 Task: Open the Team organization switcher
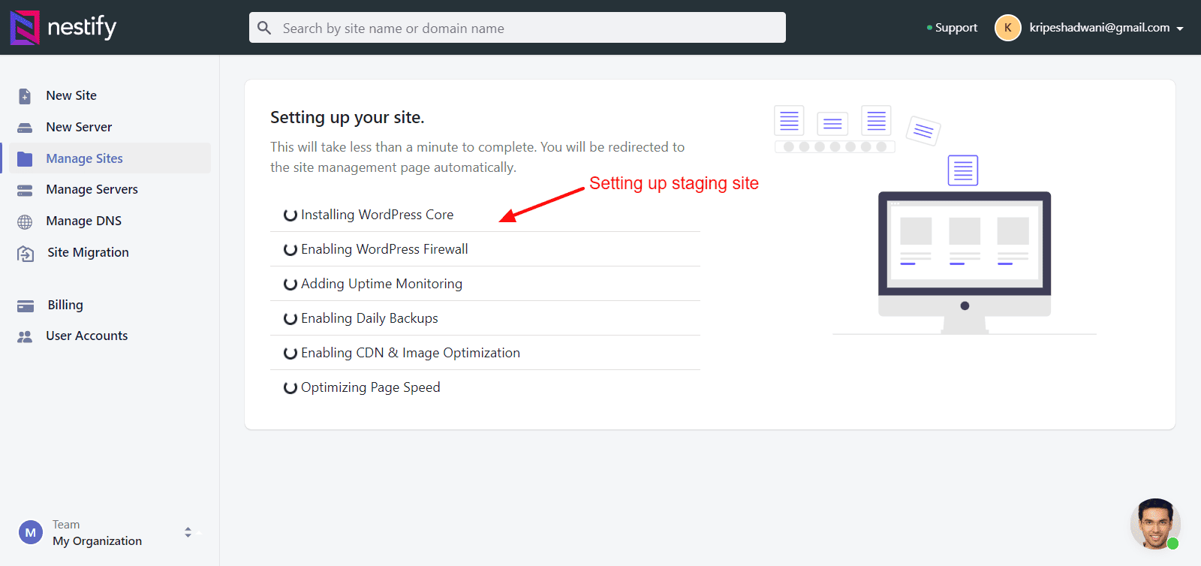(x=188, y=532)
